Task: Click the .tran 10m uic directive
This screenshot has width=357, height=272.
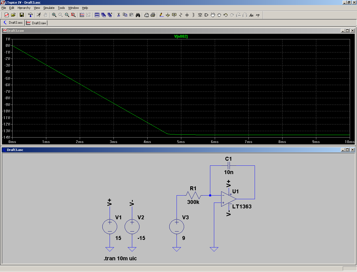Action: pos(120,258)
